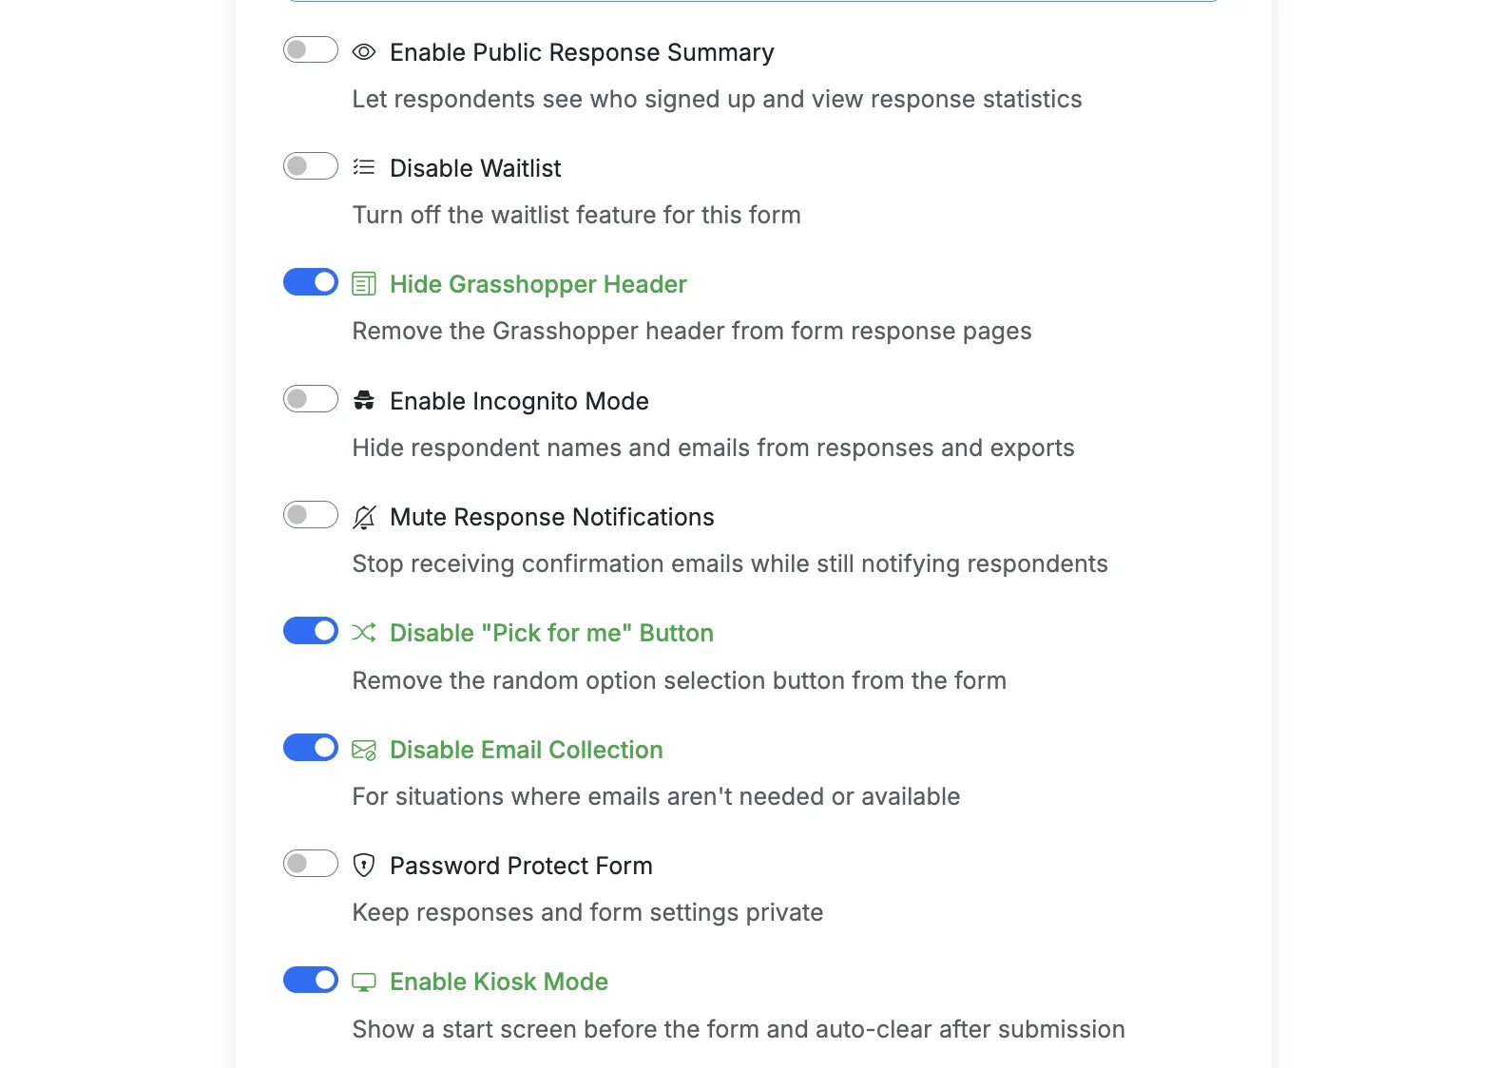1498x1068 pixels.
Task: Enable Incognito Mode
Action: point(310,398)
